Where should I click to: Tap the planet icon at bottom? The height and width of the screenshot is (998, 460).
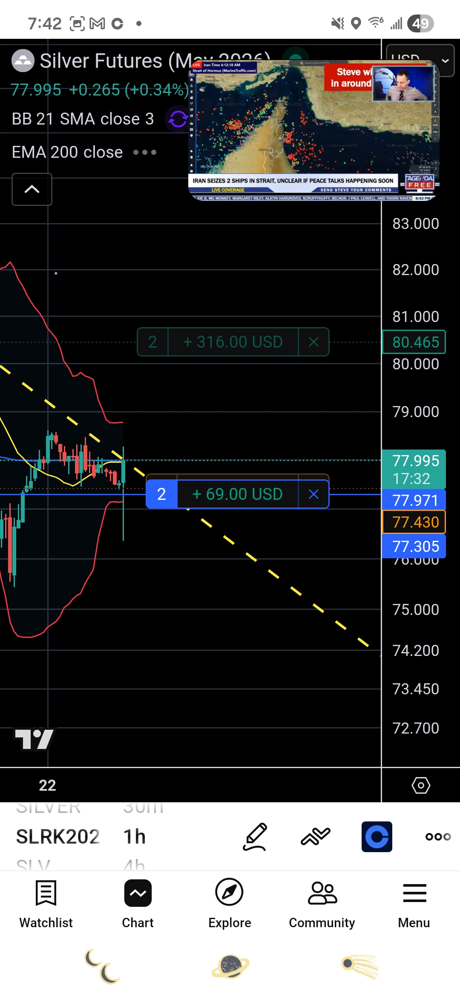[230, 966]
